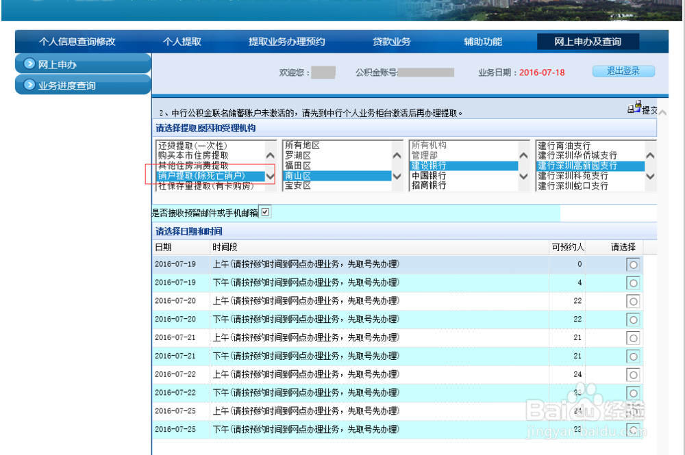This screenshot has width=685, height=455.
Task: Open 网上申办 in the sidebar
Action: tap(83, 64)
